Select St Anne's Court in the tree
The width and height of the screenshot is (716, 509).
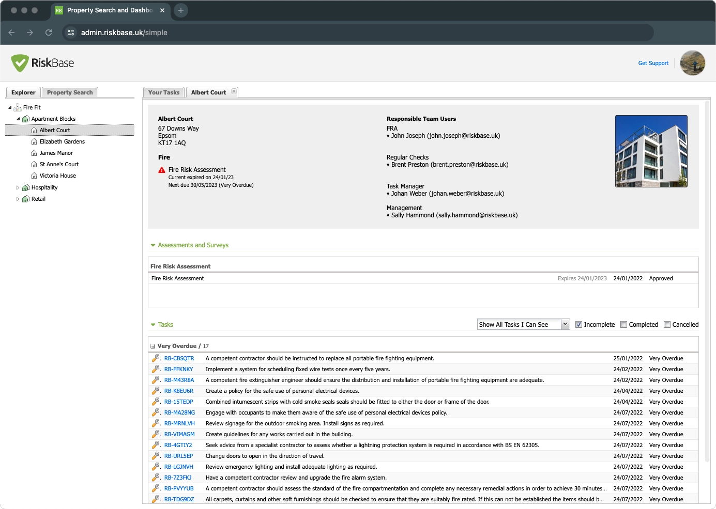59,164
